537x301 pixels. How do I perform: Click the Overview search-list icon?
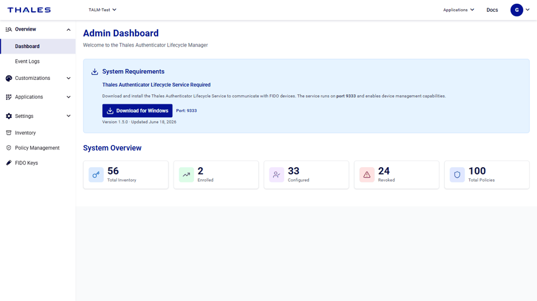click(x=9, y=29)
